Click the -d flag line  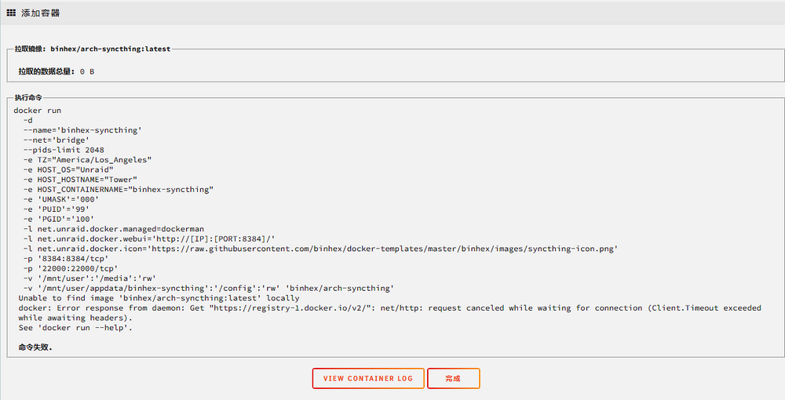coord(28,121)
